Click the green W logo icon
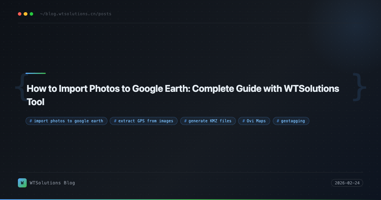 22,183
